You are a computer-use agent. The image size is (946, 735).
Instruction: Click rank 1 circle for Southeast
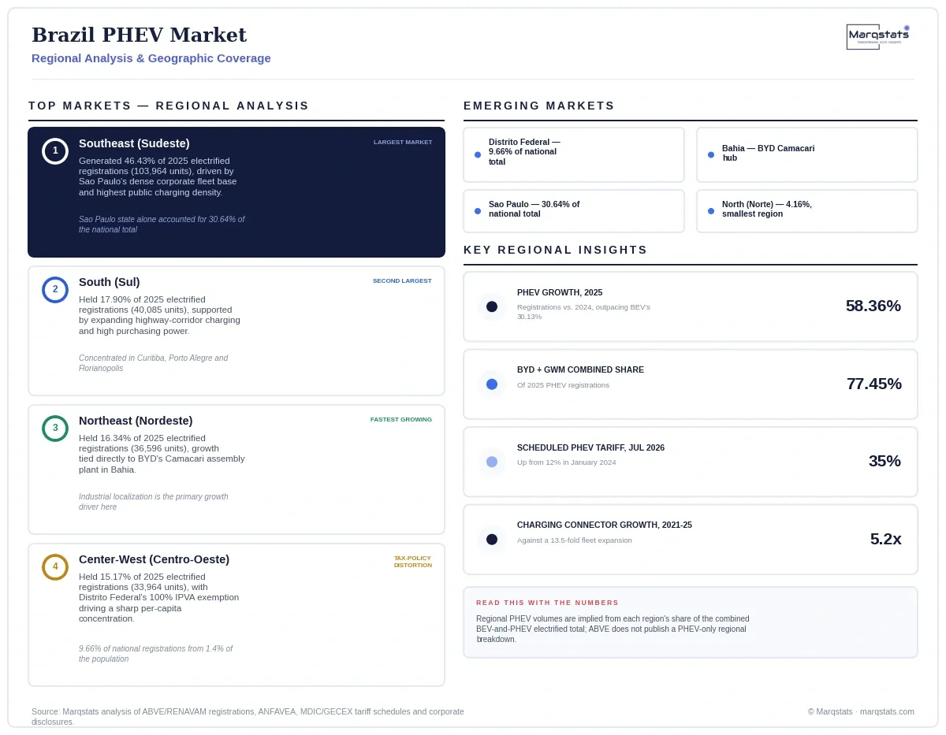(55, 151)
